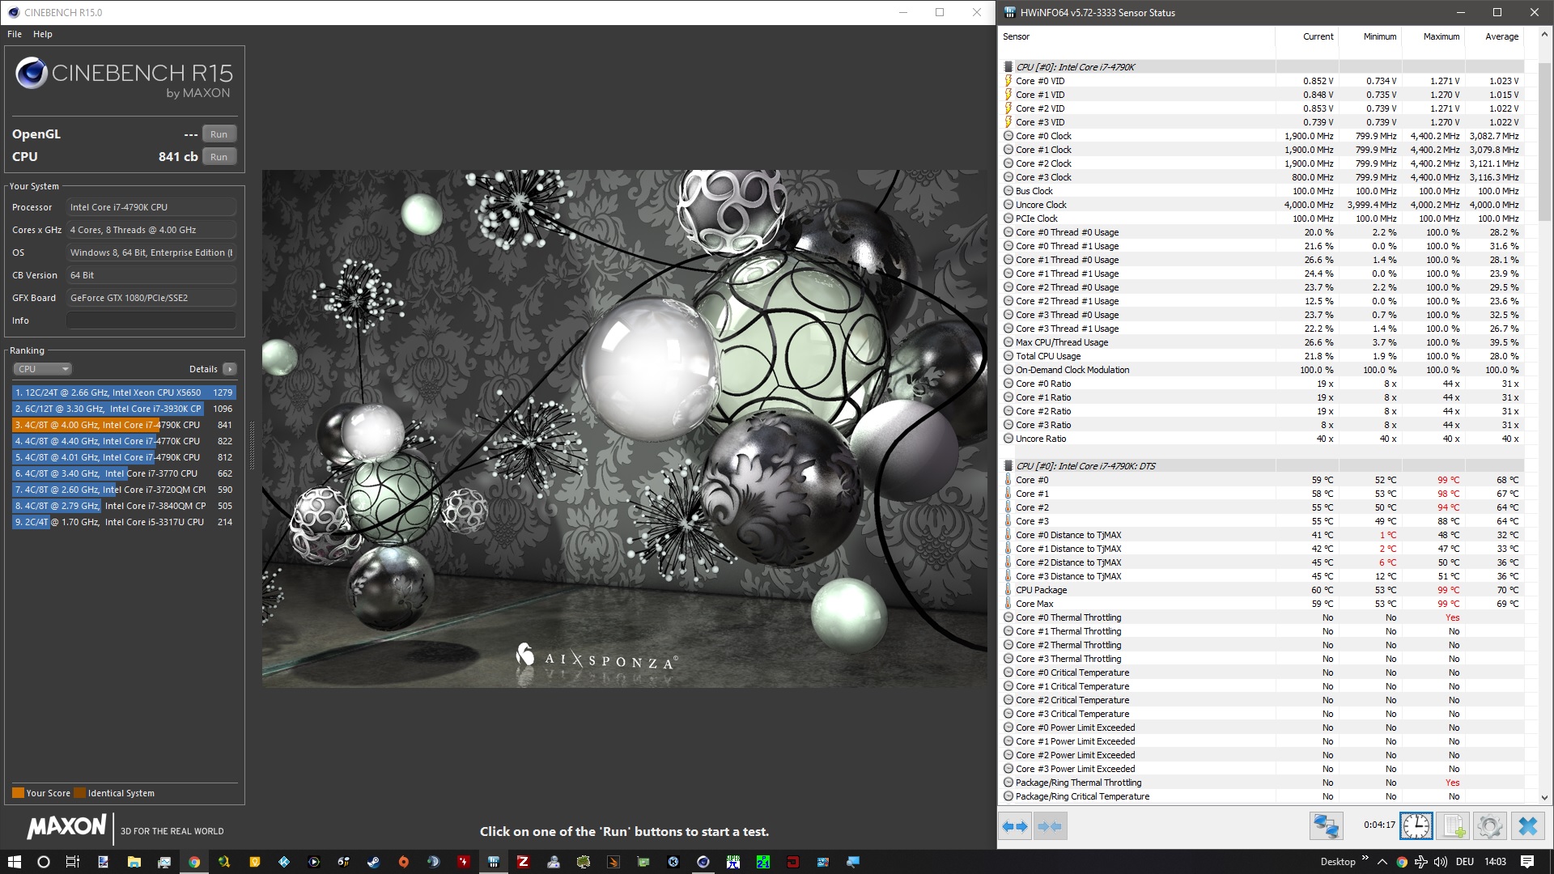Image resolution: width=1554 pixels, height=874 pixels.
Task: Show hidden system tray icons
Action: 1382,862
